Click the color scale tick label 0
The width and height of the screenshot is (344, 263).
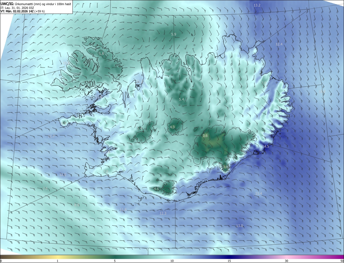point(1,261)
